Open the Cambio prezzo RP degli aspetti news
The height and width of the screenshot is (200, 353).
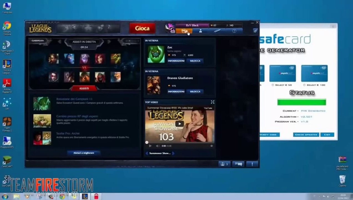[77, 116]
